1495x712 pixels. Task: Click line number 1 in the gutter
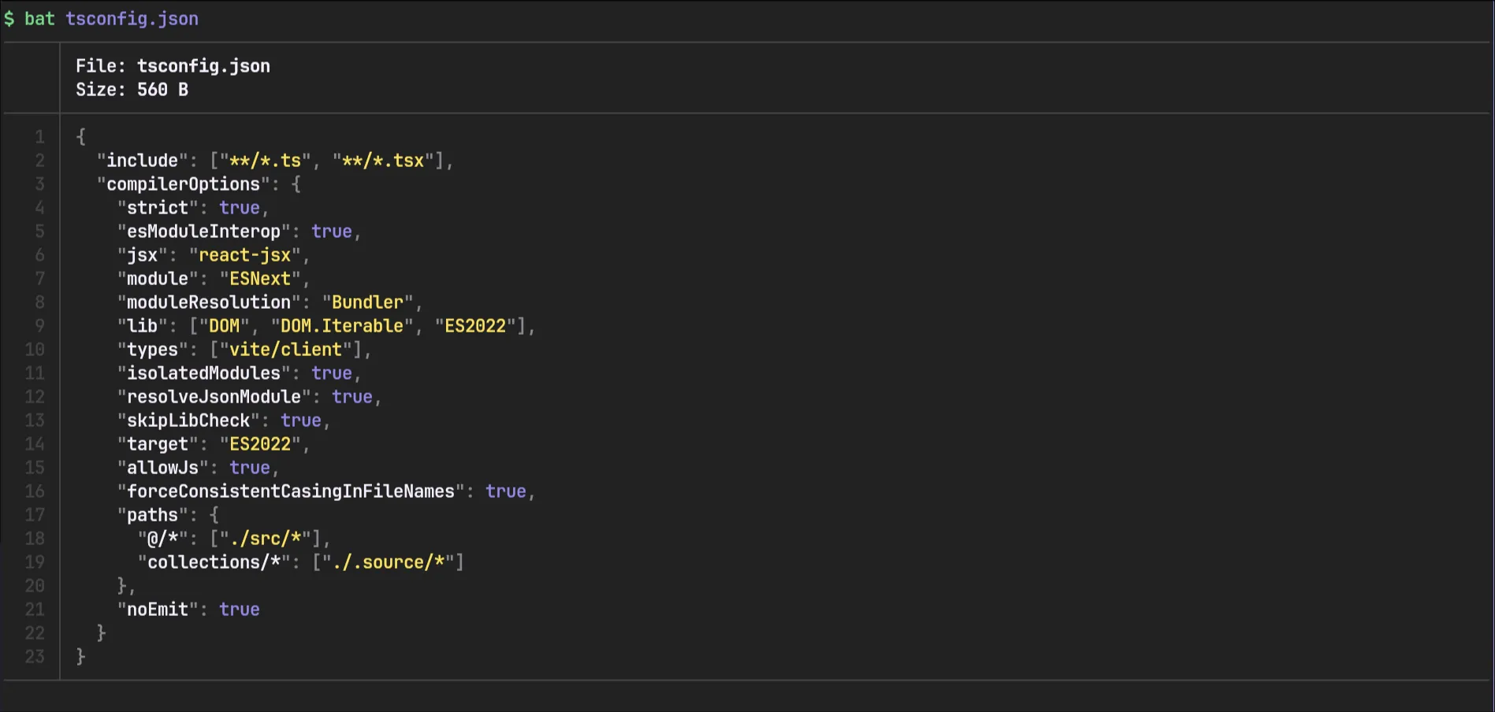tap(39, 137)
